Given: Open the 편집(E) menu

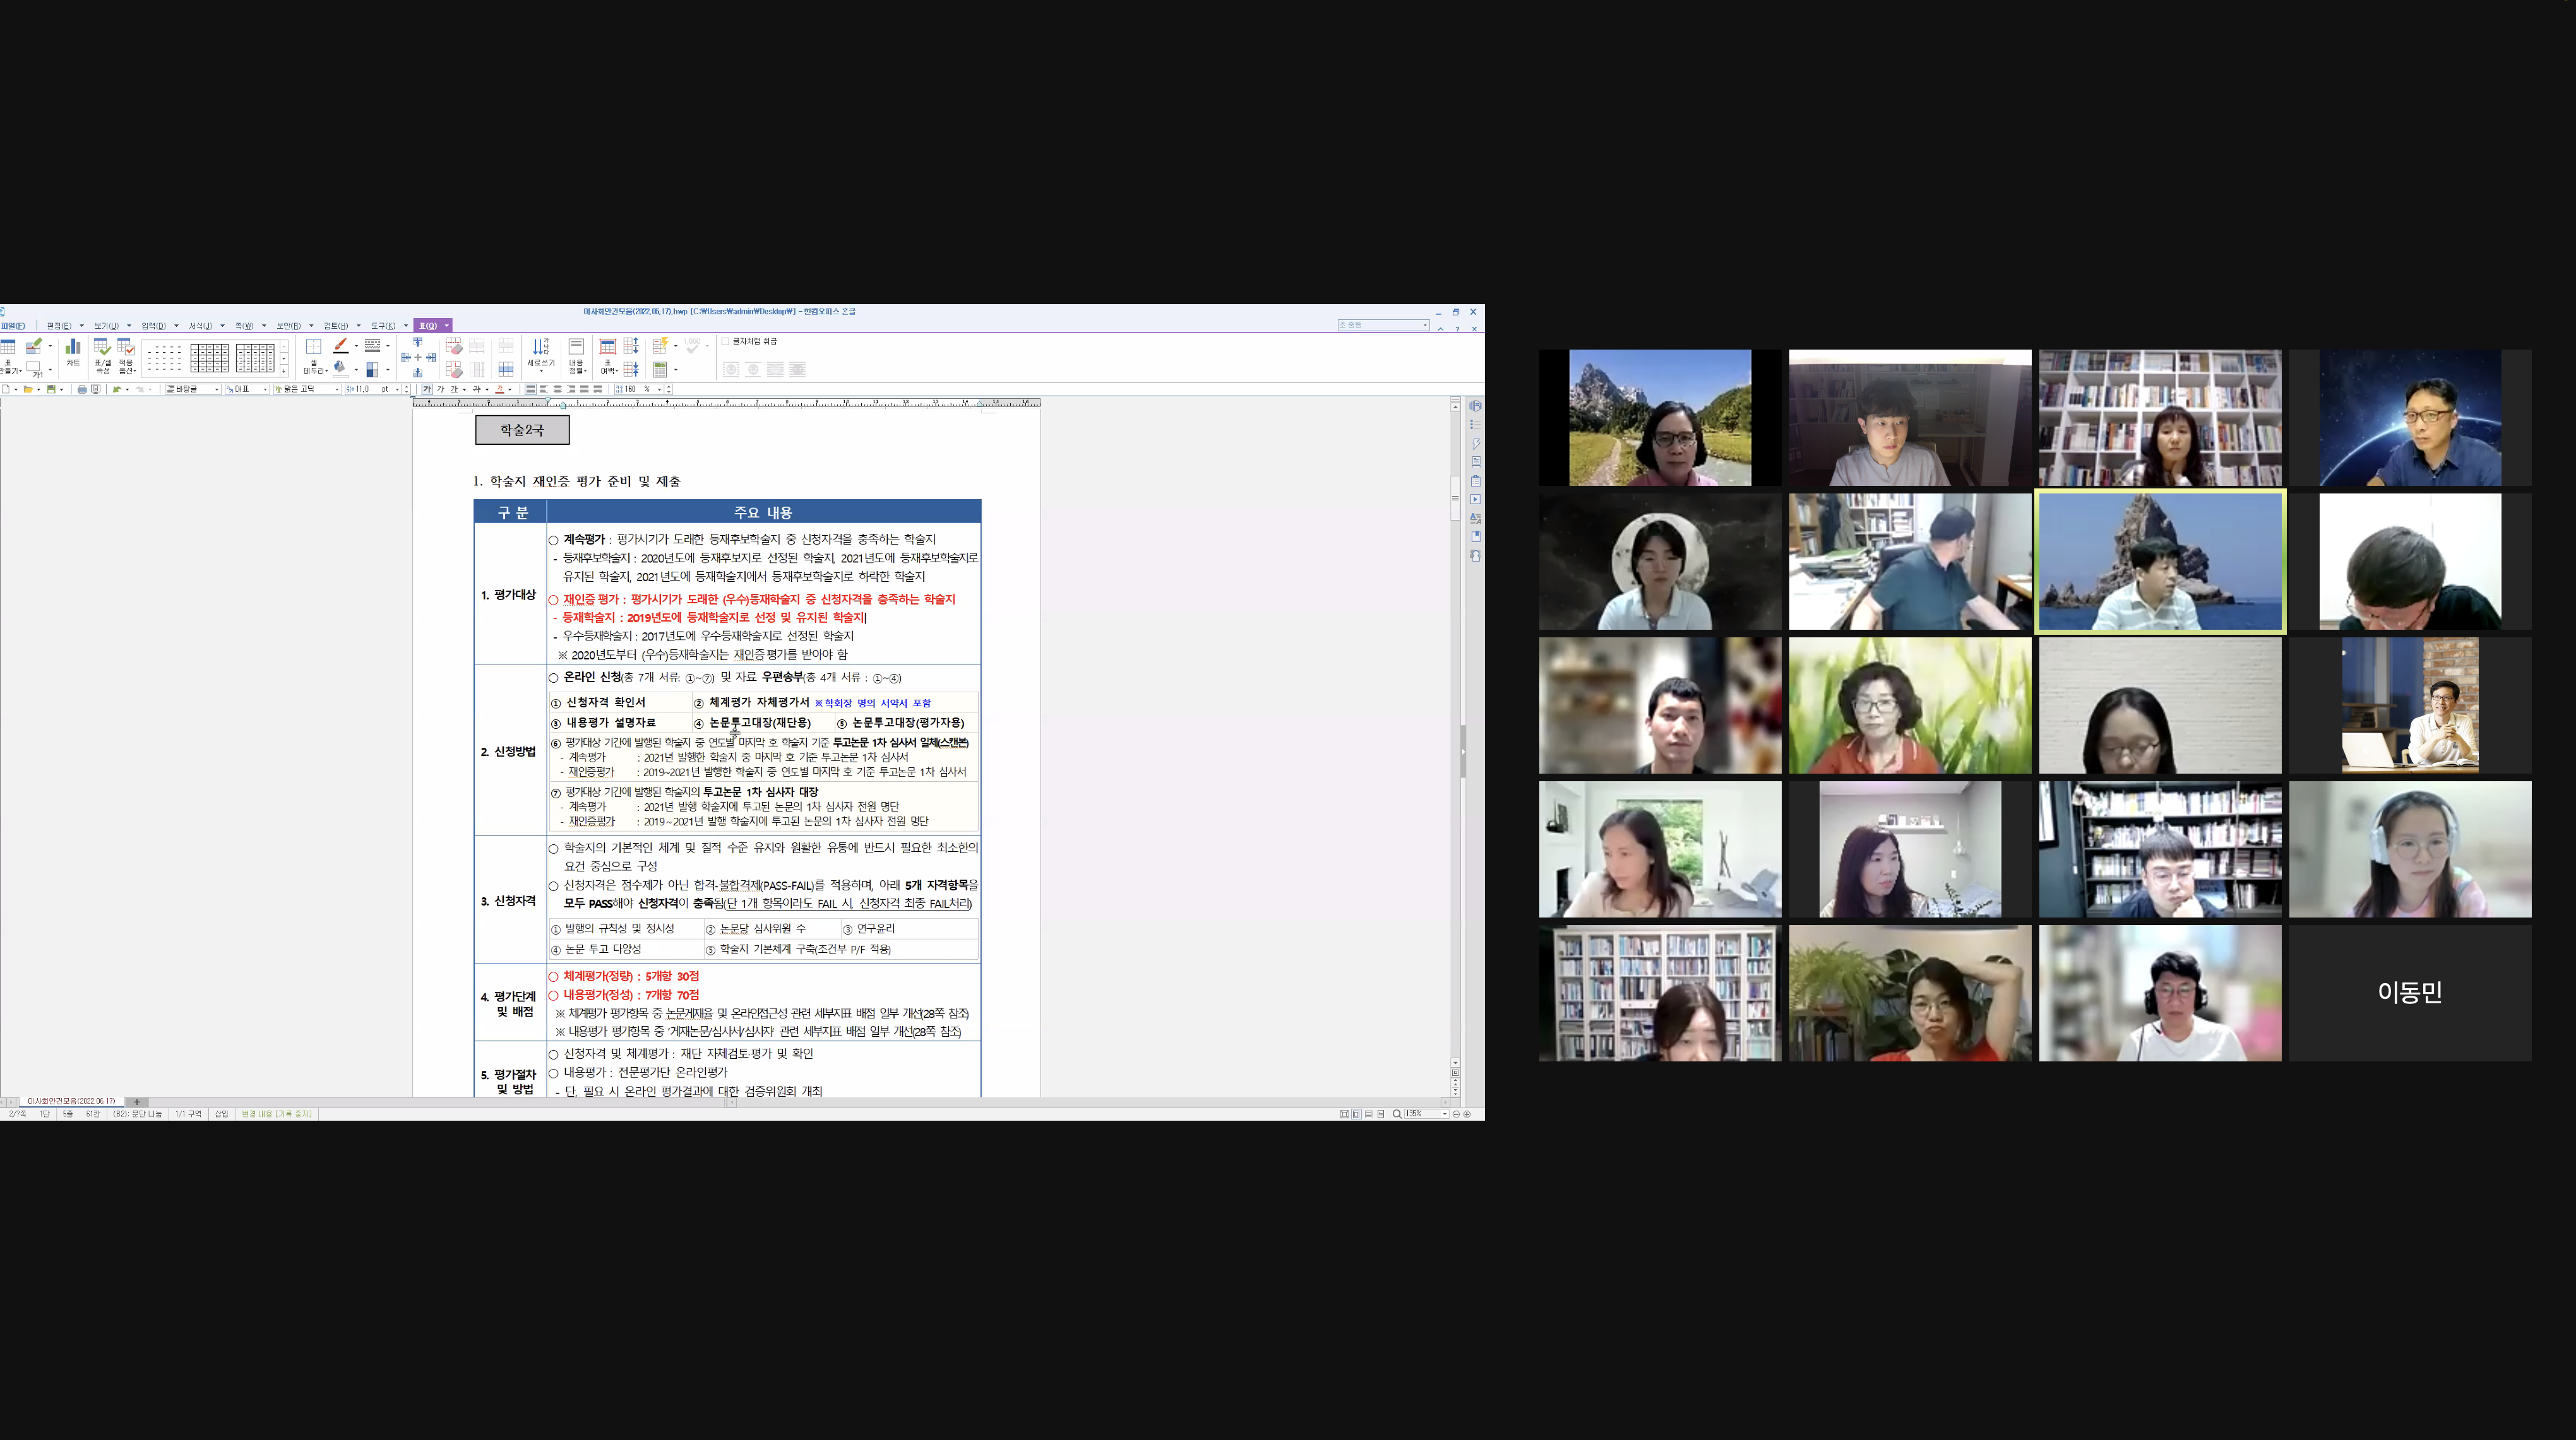Looking at the screenshot, I should 59,326.
